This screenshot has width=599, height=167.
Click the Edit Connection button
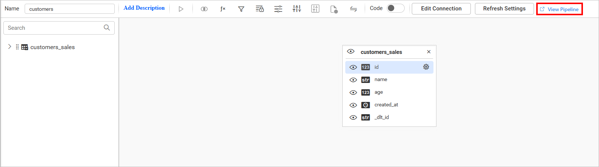point(441,9)
